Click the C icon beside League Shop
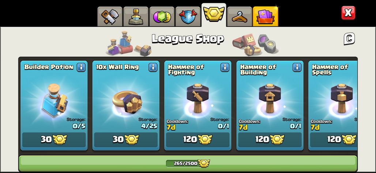 tap(349, 39)
